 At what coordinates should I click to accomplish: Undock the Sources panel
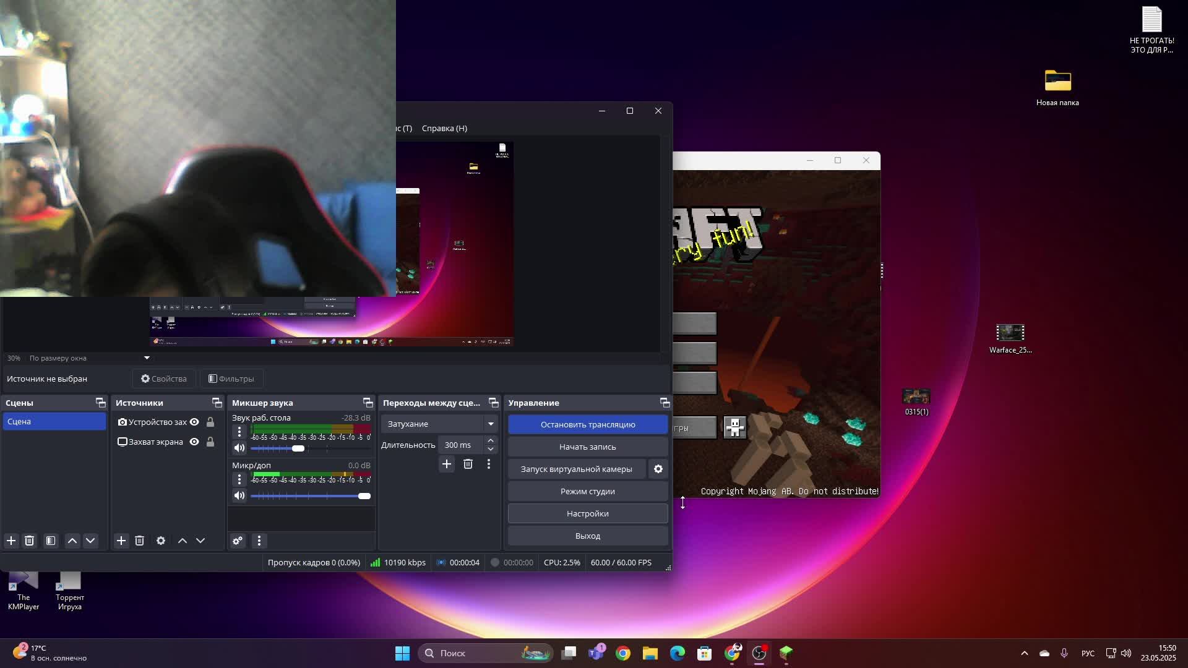[217, 403]
